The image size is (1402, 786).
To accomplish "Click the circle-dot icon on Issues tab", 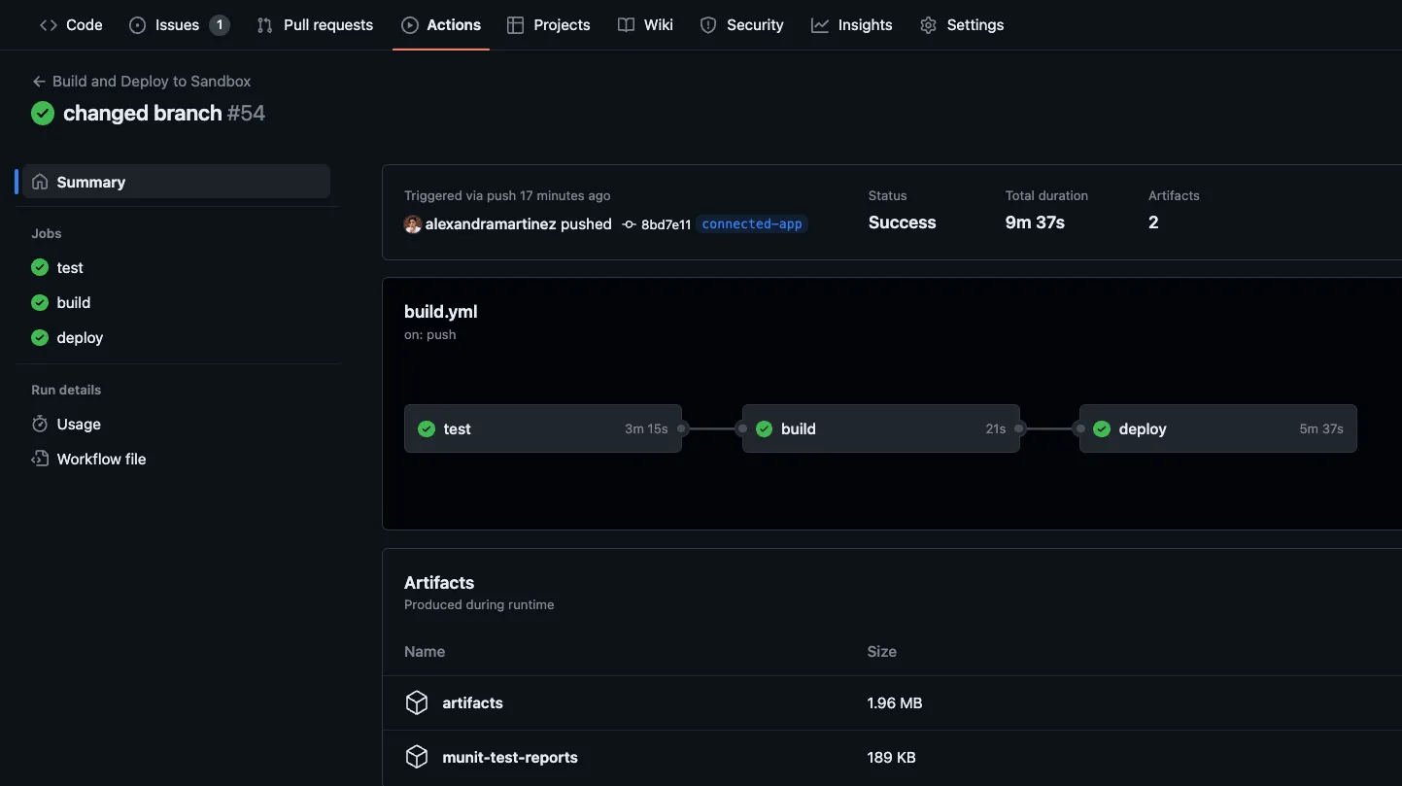I will point(137,25).
